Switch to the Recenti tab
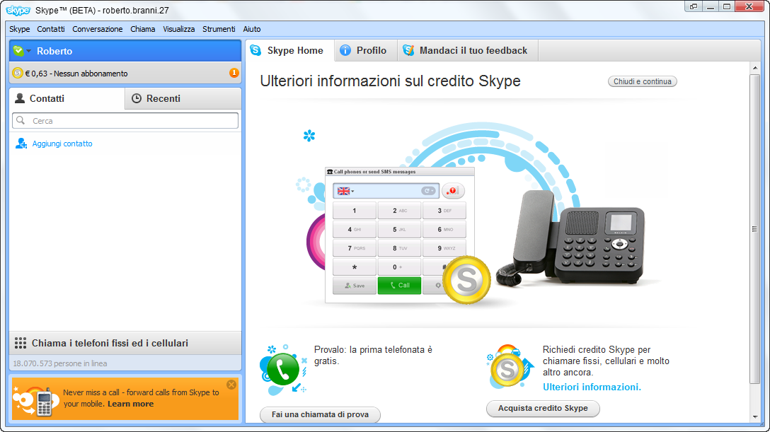This screenshot has width=770, height=432. [183, 98]
